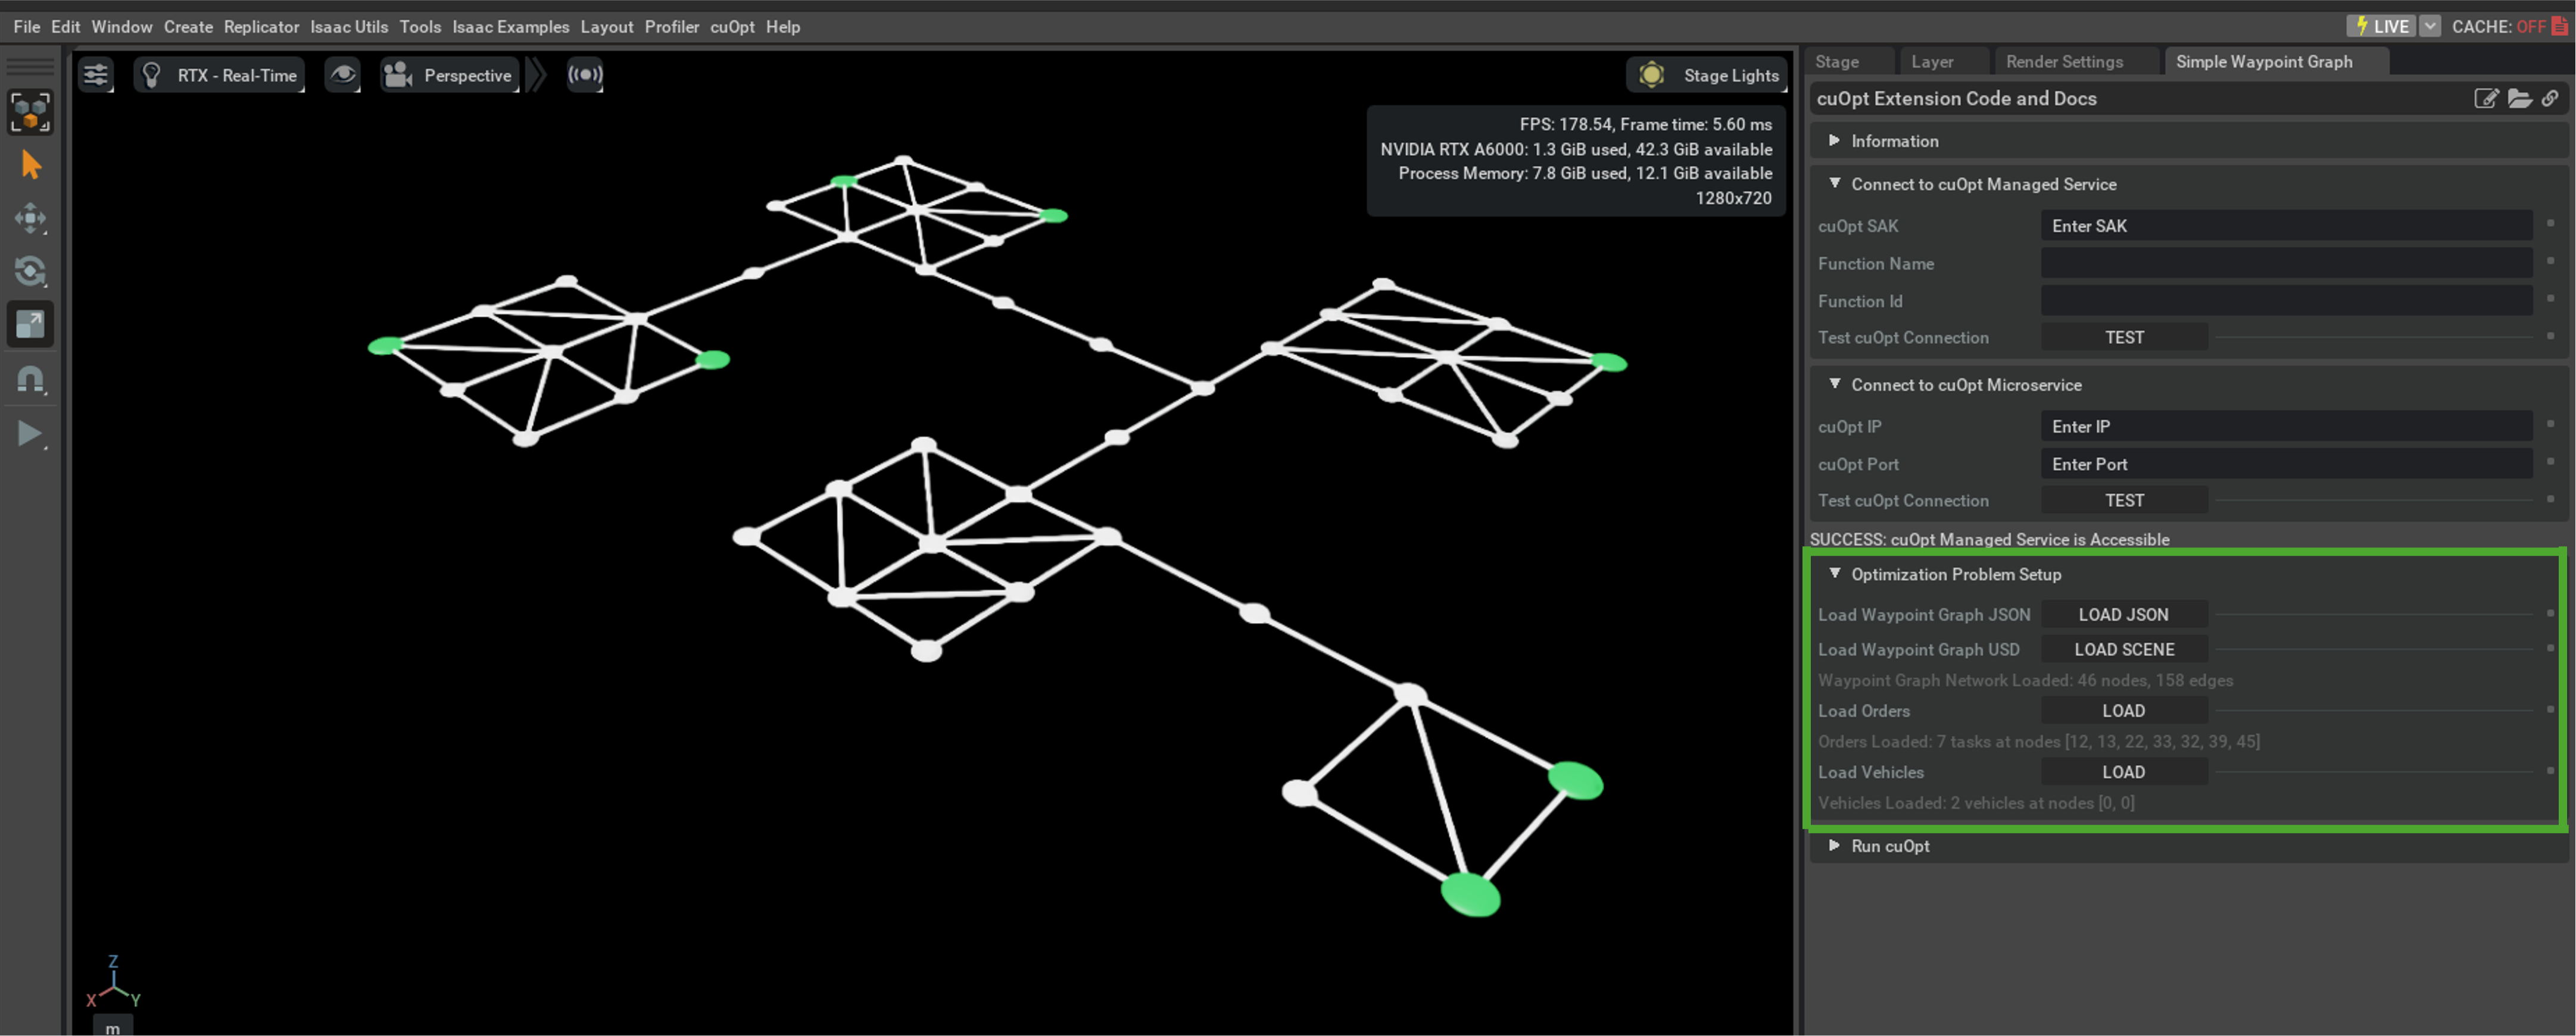
Task: Toggle the snap magnet icon
Action: [x=30, y=380]
